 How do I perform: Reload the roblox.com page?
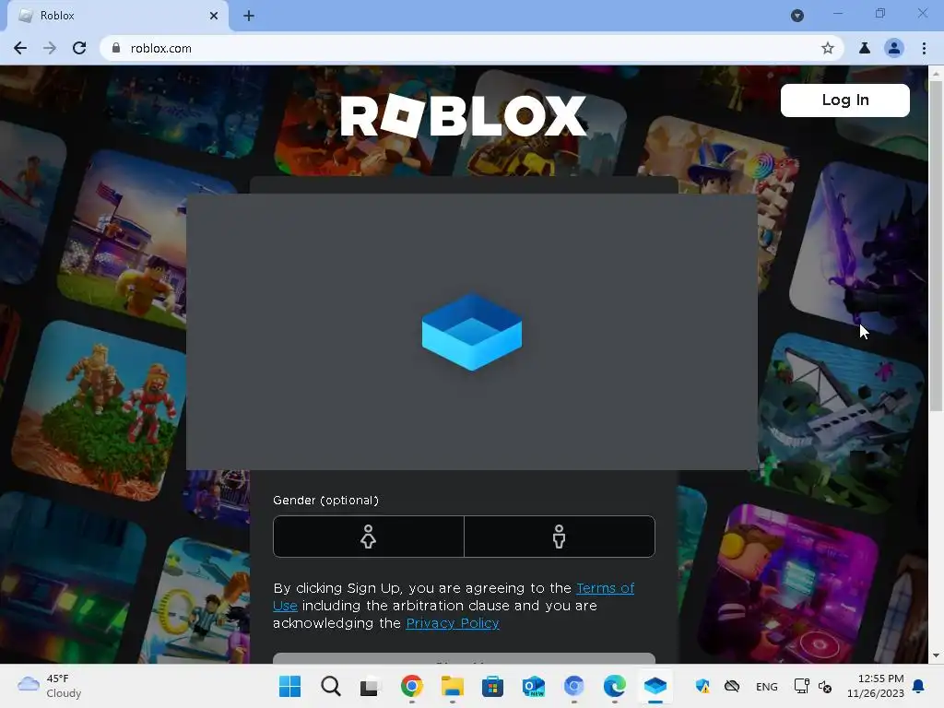point(79,48)
